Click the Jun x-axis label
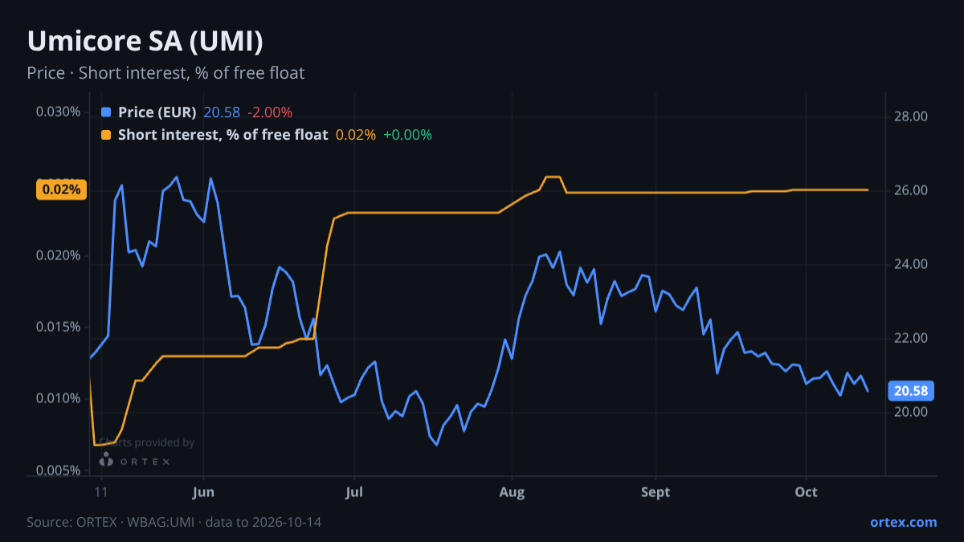 [203, 491]
